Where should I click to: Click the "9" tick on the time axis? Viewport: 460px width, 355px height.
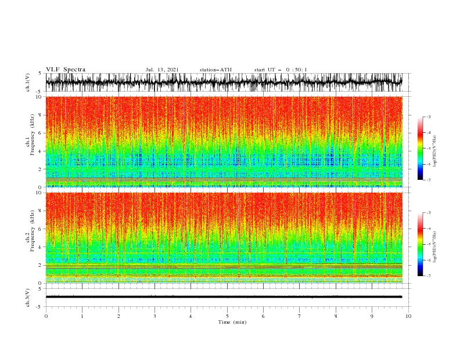[x=372, y=316]
